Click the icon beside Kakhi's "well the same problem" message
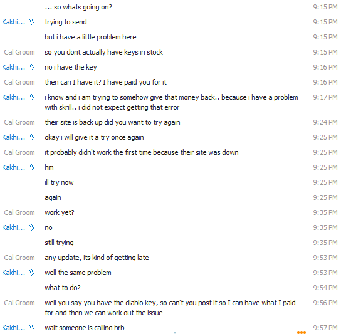The image size is (346, 334). [x=32, y=273]
